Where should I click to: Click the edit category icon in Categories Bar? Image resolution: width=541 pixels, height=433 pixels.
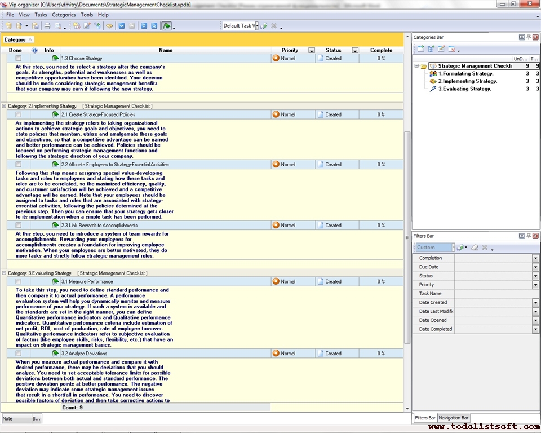(x=441, y=50)
